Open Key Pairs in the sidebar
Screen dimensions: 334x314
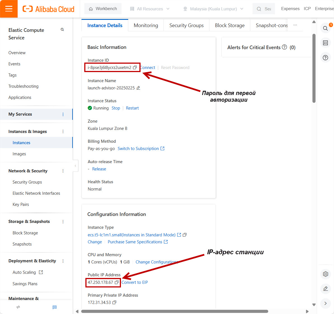pos(21,204)
